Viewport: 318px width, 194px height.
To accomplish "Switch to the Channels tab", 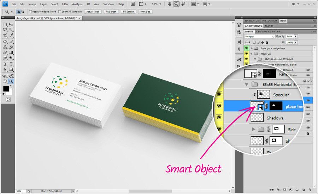I will coord(263,32).
